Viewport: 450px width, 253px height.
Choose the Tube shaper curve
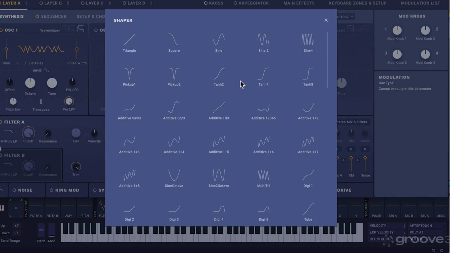308,212
